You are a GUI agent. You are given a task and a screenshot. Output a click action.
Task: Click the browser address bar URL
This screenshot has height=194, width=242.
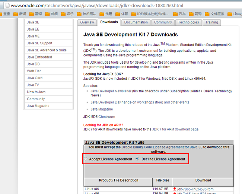97,6
